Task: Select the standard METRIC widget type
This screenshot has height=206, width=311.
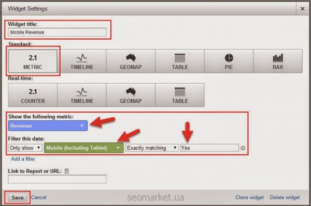Action: pos(33,61)
